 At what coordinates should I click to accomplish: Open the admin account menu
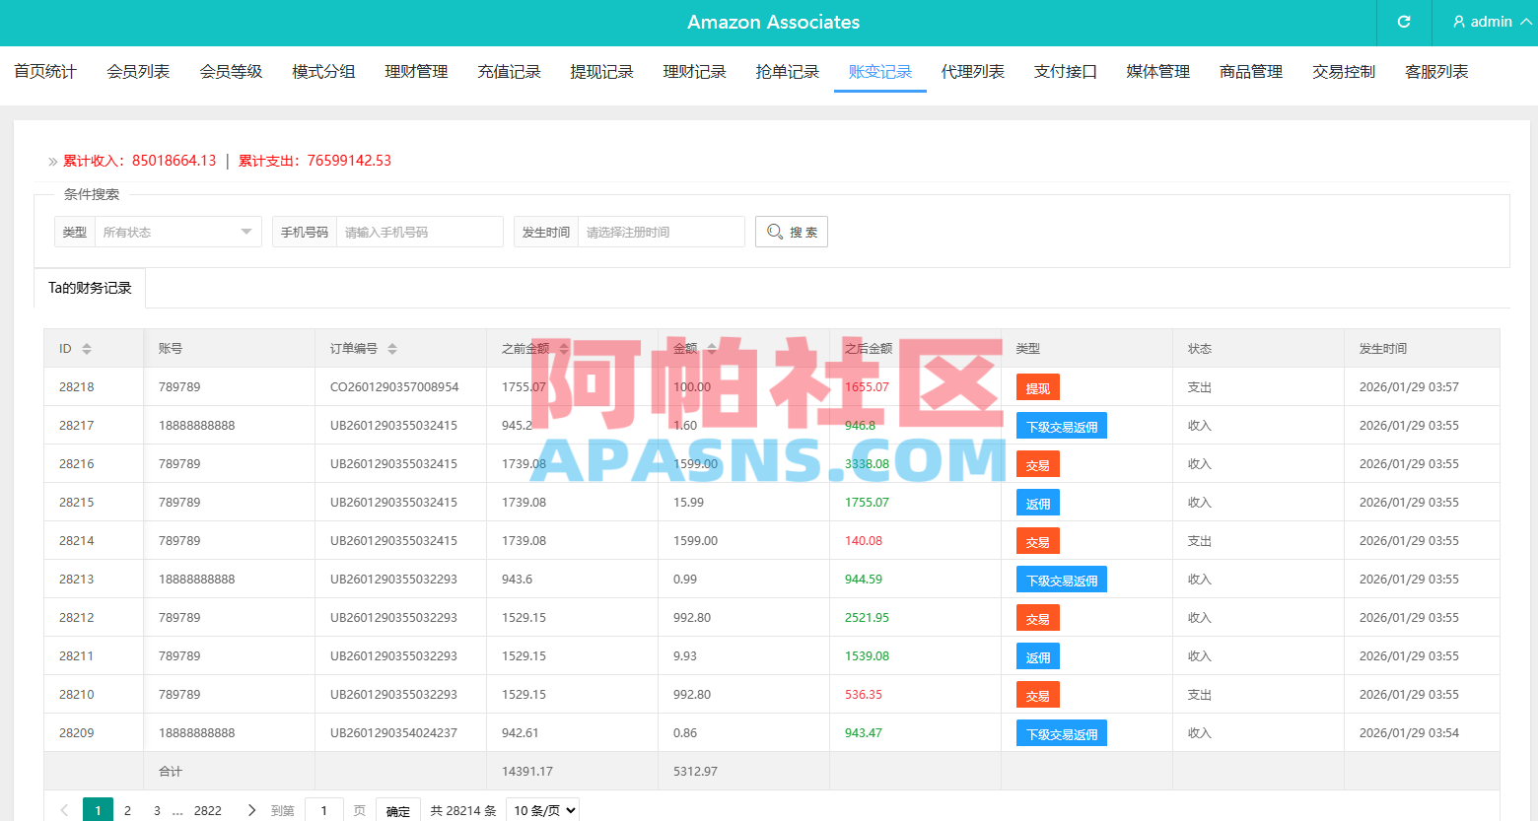1492,22
